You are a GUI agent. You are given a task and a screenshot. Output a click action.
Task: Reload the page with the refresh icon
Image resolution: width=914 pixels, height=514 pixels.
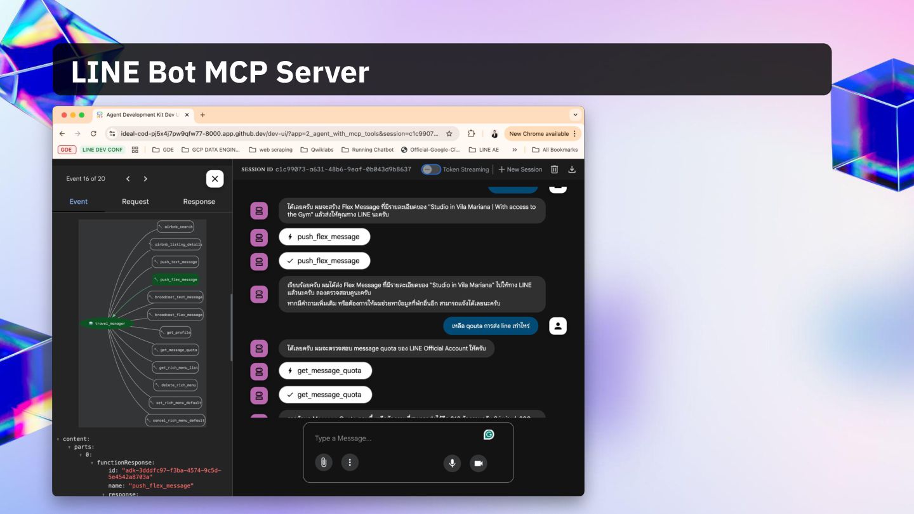point(93,134)
